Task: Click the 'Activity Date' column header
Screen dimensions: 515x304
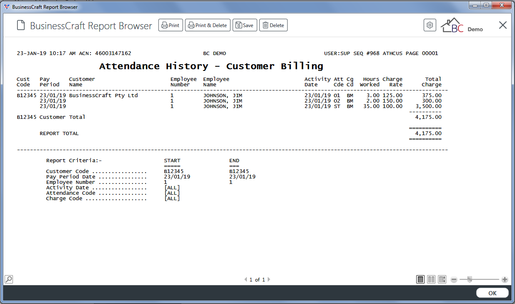Action: coord(317,82)
